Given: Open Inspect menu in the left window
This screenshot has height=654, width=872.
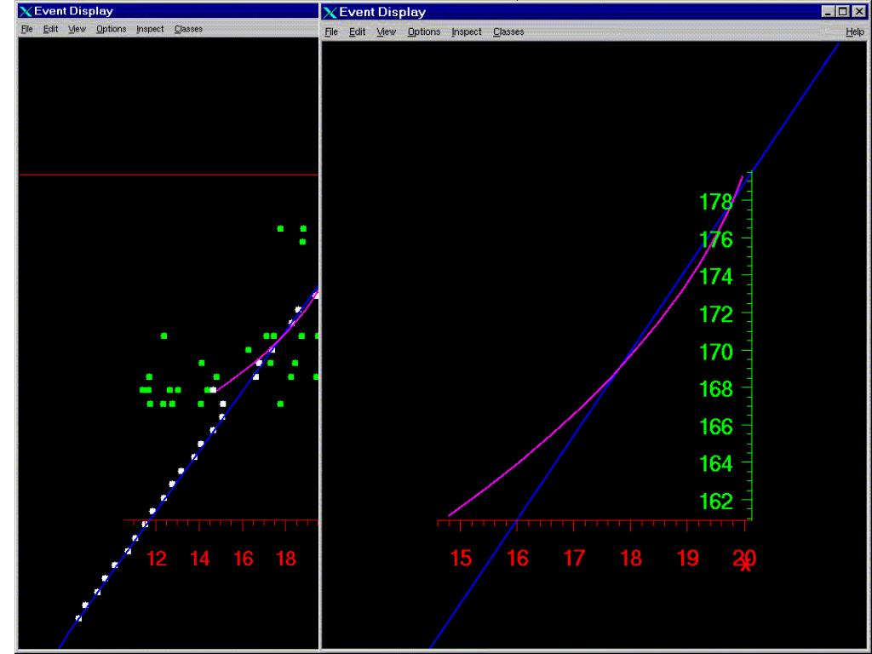Looking at the screenshot, I should [x=150, y=29].
